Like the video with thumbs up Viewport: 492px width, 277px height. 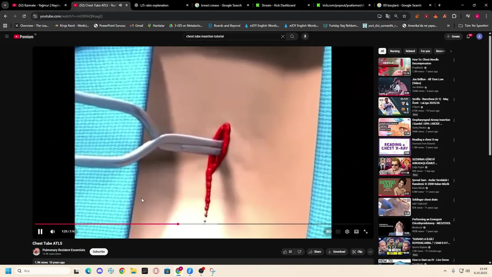288,252
